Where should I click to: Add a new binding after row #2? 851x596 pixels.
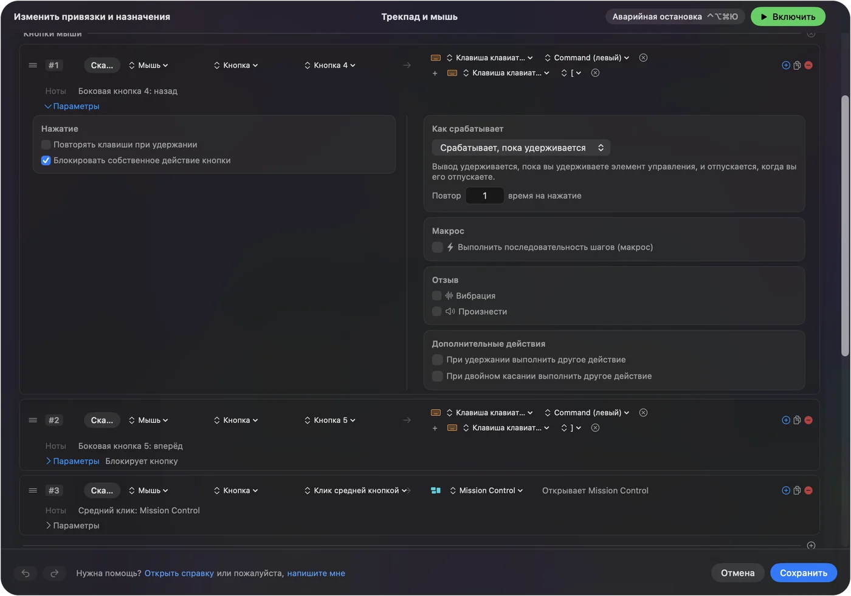pos(786,420)
